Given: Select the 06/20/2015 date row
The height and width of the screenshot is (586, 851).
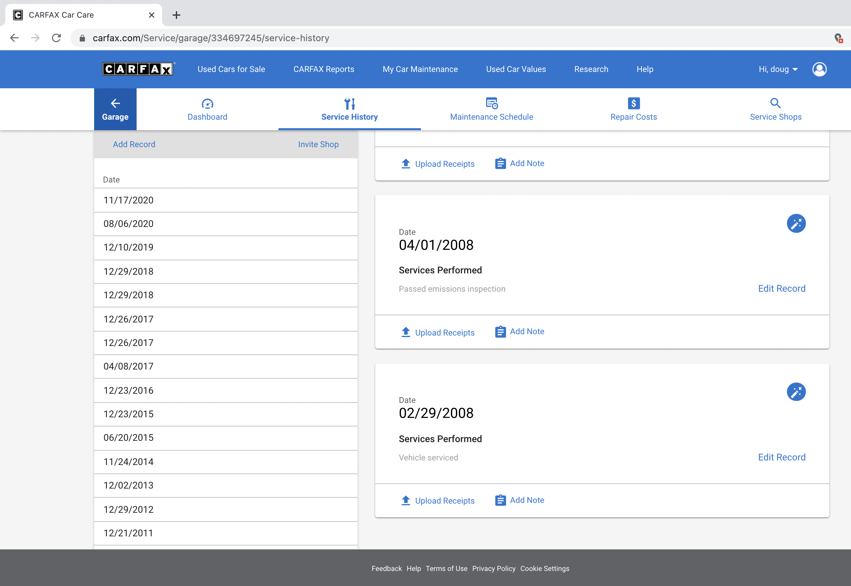Looking at the screenshot, I should [226, 438].
